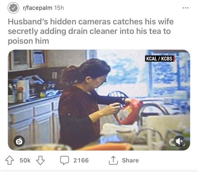The image size is (198, 172).
Task: Open comments via the speech bubble icon
Action: (64, 160)
